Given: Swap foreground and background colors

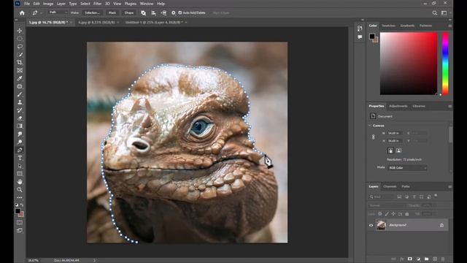Looking at the screenshot, I should point(22,205).
